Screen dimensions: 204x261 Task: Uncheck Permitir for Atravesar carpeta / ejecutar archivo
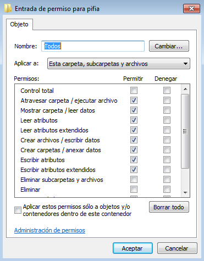[134, 101]
